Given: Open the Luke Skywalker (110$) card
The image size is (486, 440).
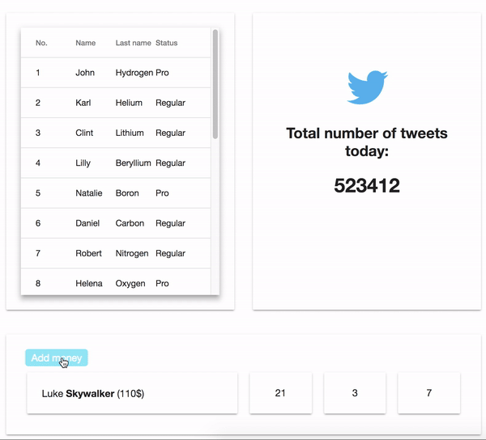Looking at the screenshot, I should coord(132,393).
